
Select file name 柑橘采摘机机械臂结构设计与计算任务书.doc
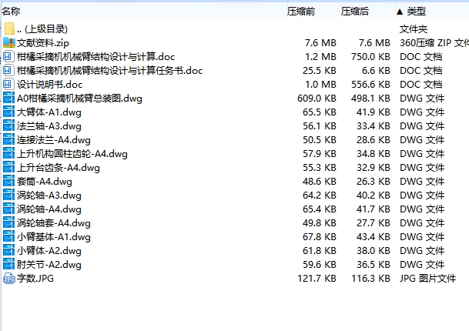(110, 70)
